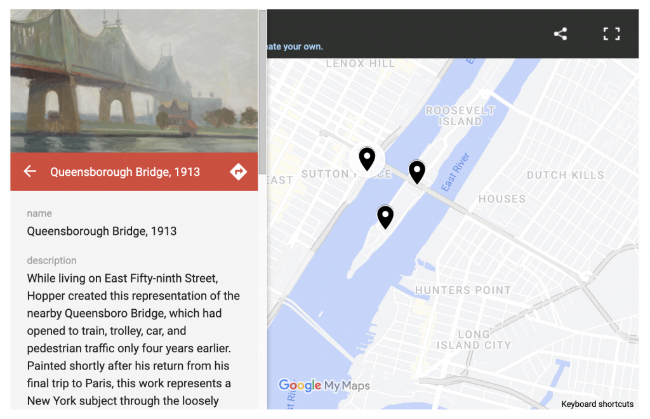Click the Hunters Point area on the map
650x419 pixels.
464,289
